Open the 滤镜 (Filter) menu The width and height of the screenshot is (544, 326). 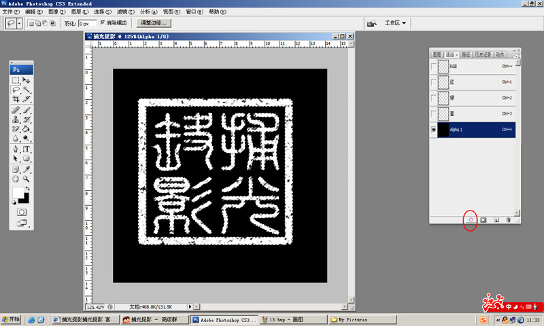click(x=122, y=12)
